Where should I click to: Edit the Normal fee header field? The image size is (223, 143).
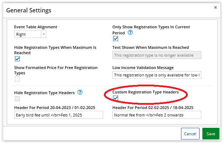(156, 115)
